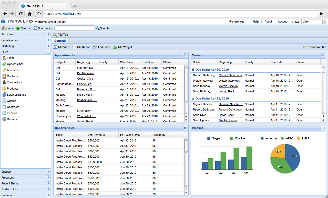Screen dimensions: 328x198
Task: Collapse the Sales sidebar section
Action: click(48, 52)
